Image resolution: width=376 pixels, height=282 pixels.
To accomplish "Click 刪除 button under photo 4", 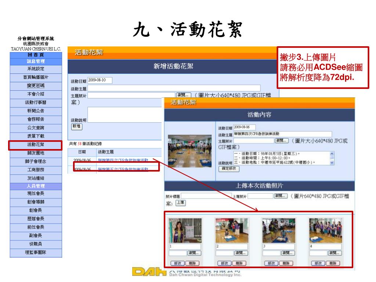I will pos(333,263).
